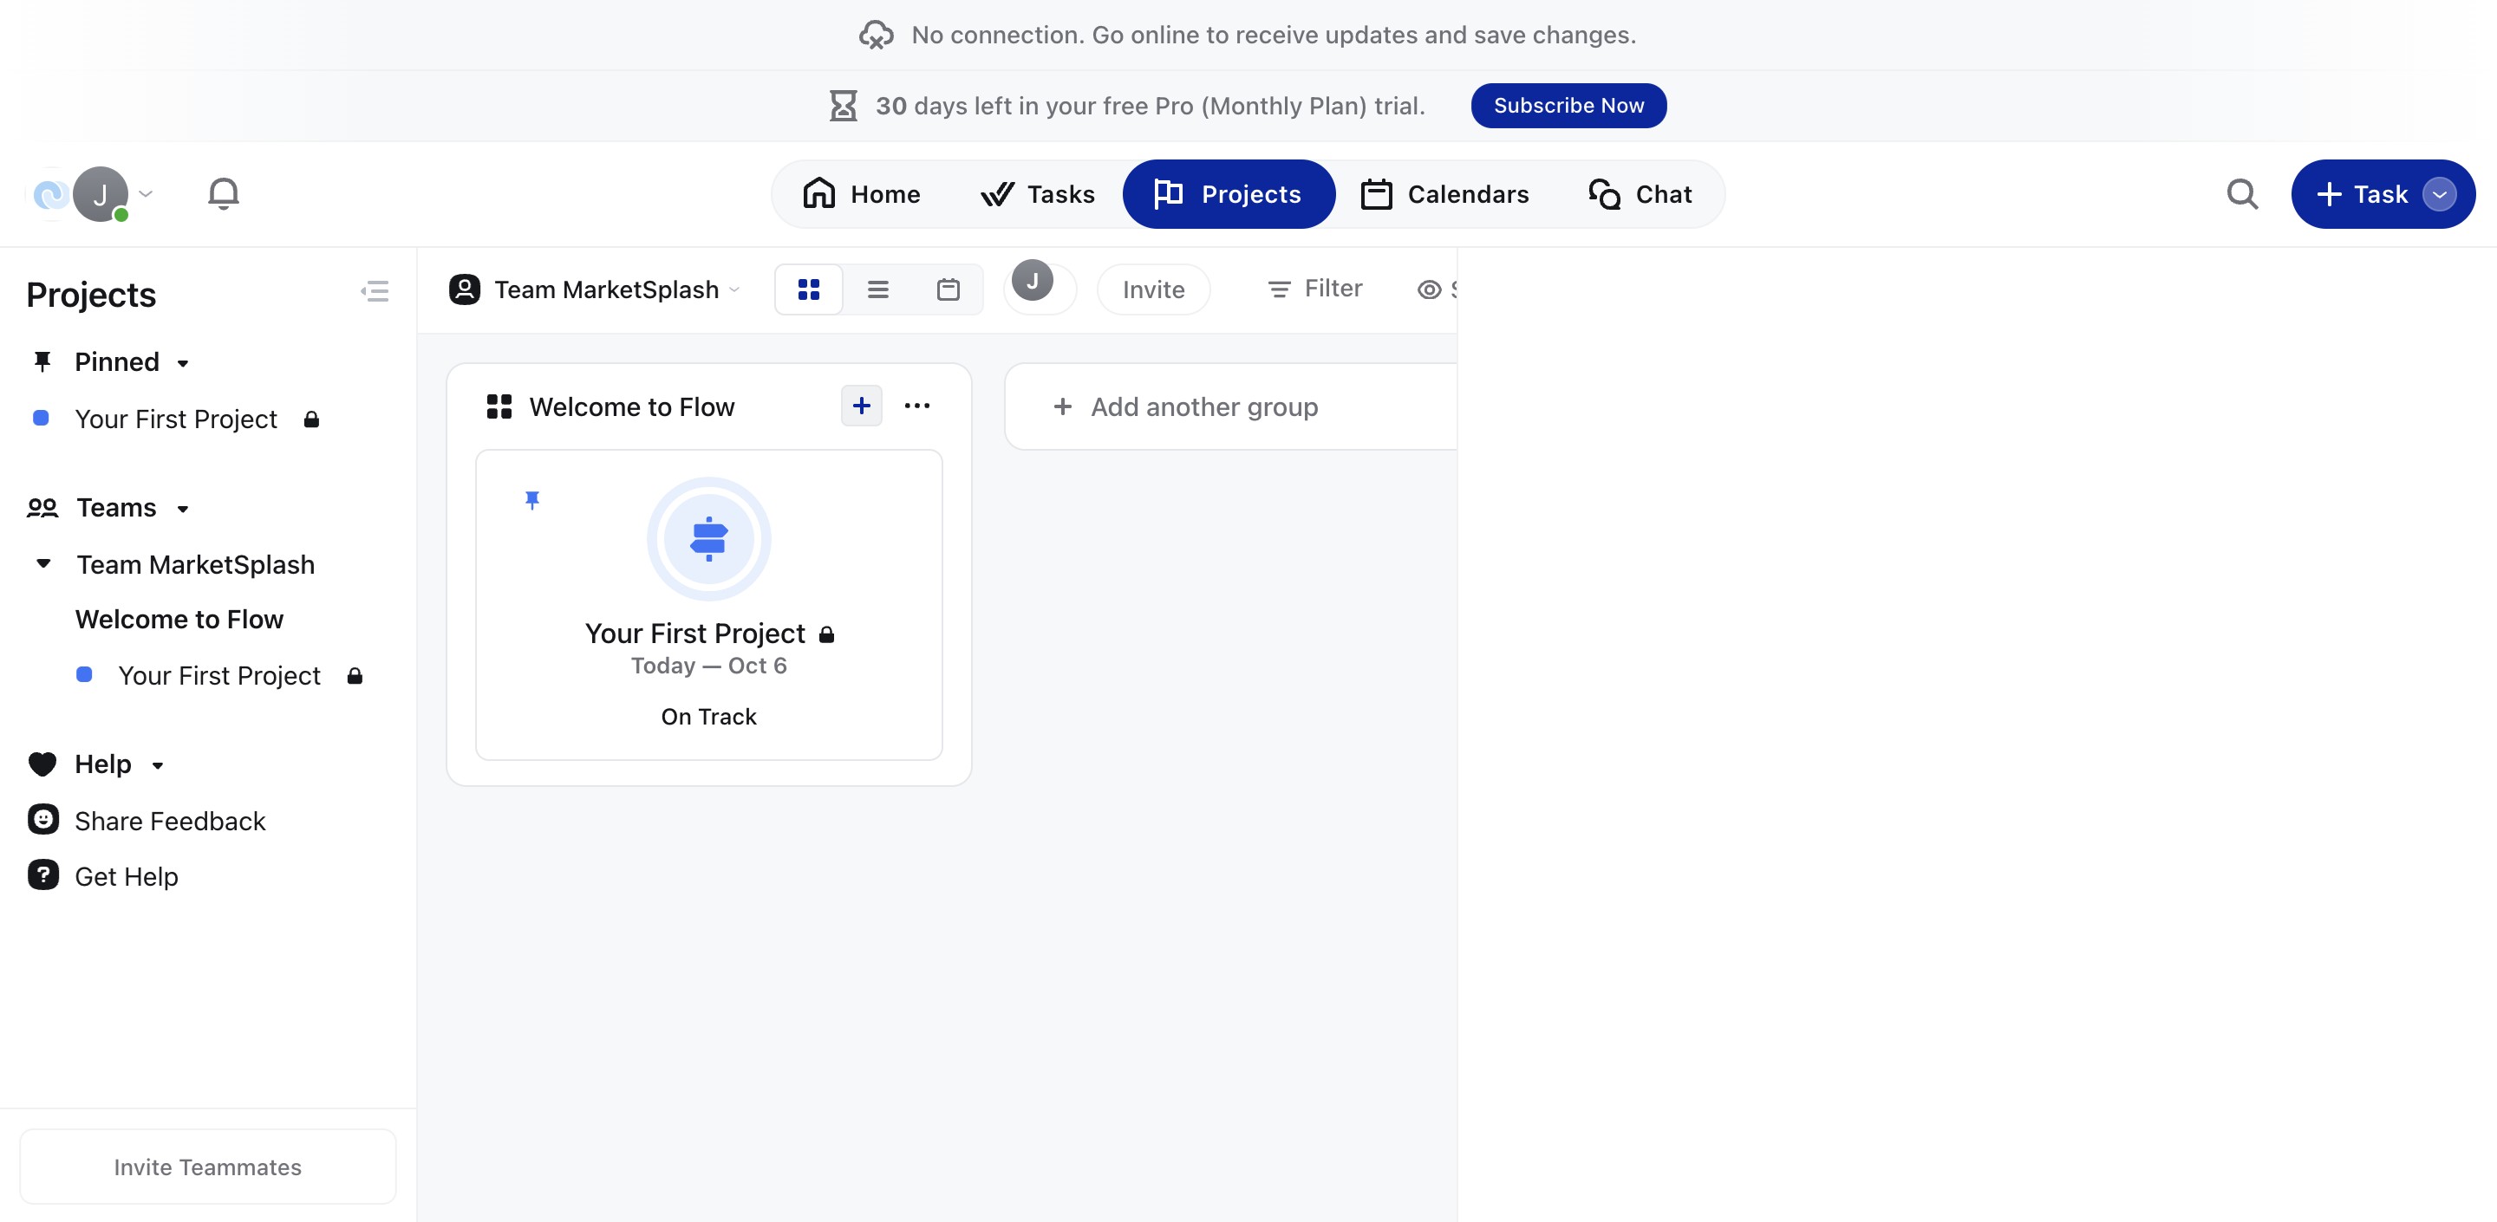Click pin icon on Your First Project card

pos(532,500)
